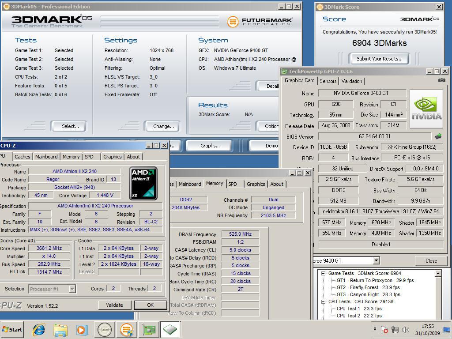Click the results tree scrollbar up arrow

[x=438, y=273]
